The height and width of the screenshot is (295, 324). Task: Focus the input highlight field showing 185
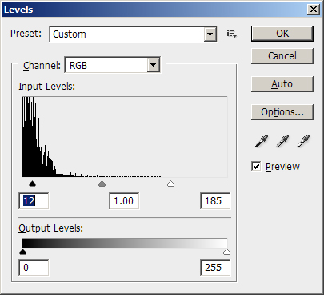coord(215,201)
